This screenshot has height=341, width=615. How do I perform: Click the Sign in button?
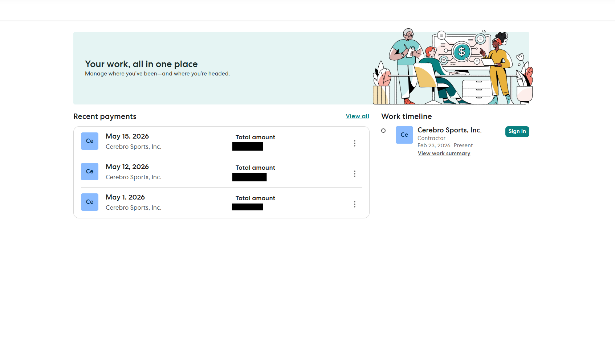517,132
